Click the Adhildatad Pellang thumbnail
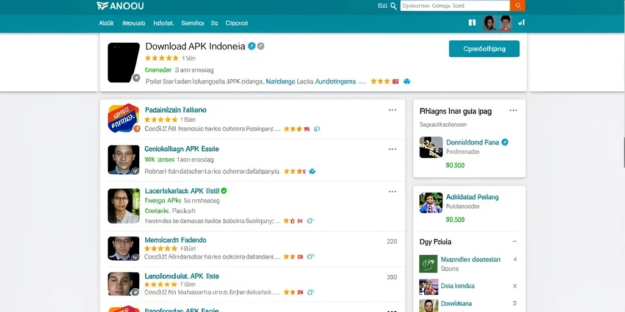 coord(431,203)
